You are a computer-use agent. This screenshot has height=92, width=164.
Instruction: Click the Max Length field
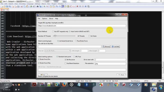102,51
